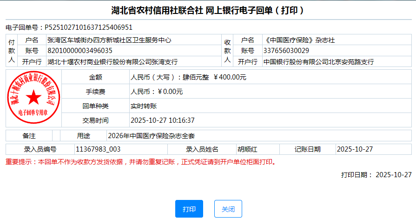Click the red 电子回单专用章 stamp image
This screenshot has height=219, width=416.
coord(33,98)
